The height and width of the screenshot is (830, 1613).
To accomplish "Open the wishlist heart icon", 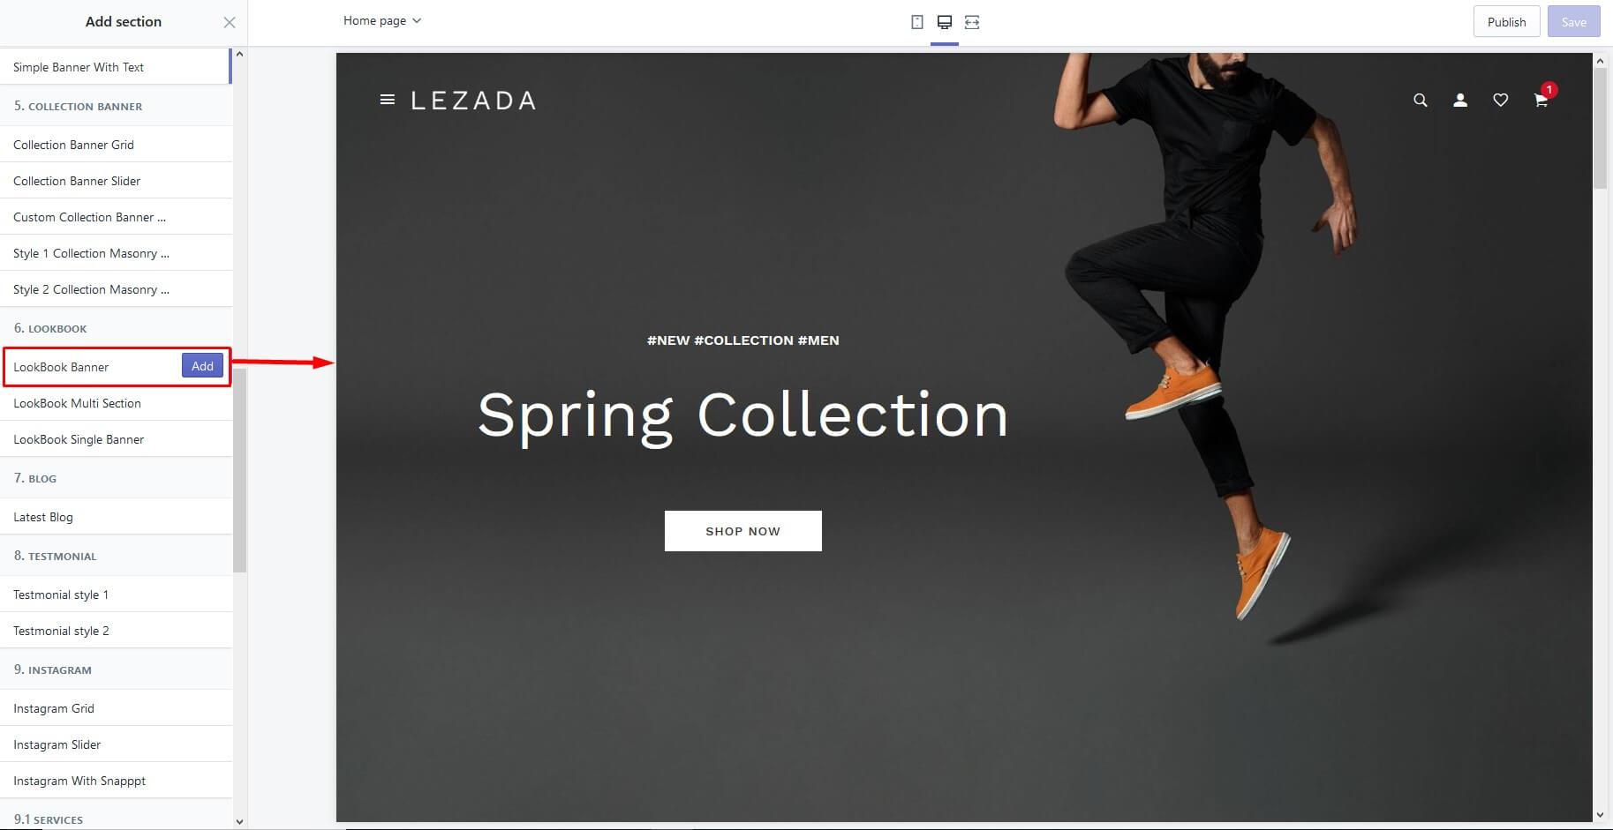I will 1501,101.
